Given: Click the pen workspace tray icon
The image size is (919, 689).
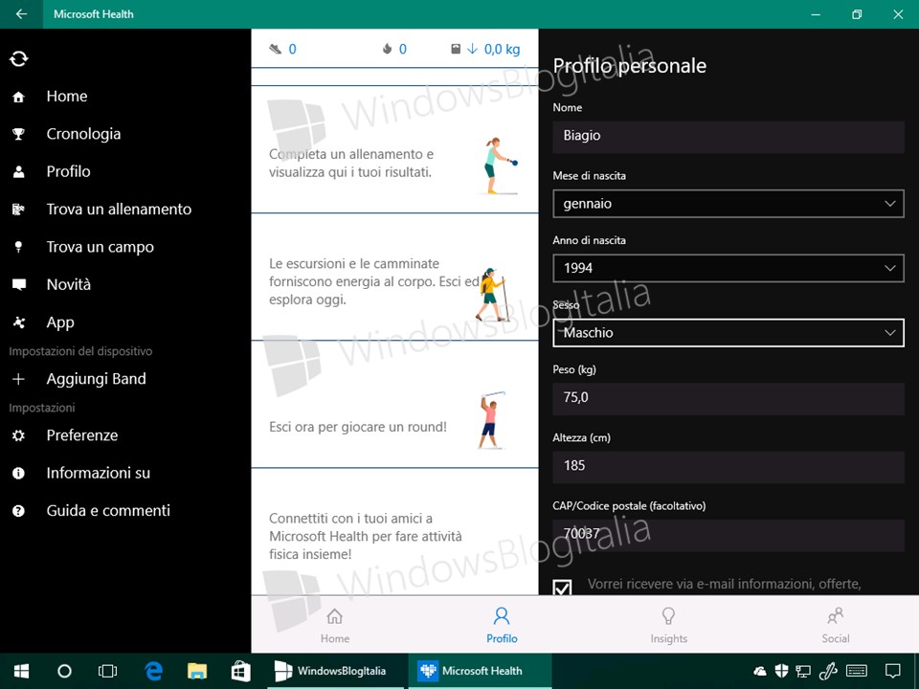Looking at the screenshot, I should [828, 671].
